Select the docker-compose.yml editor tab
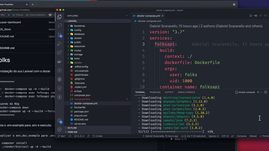This screenshot has width=269, height=151. coord(148,16)
